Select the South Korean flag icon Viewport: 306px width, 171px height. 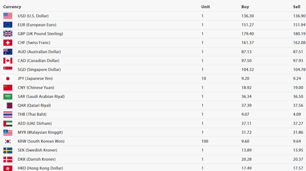click(8, 141)
